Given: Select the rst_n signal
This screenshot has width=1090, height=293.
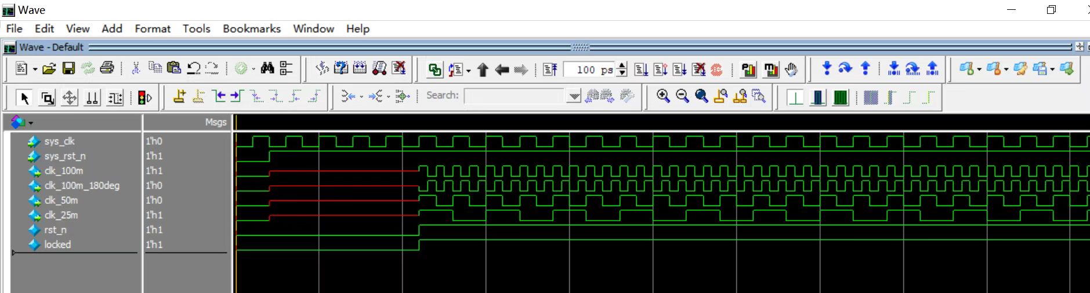Looking at the screenshot, I should tap(56, 230).
